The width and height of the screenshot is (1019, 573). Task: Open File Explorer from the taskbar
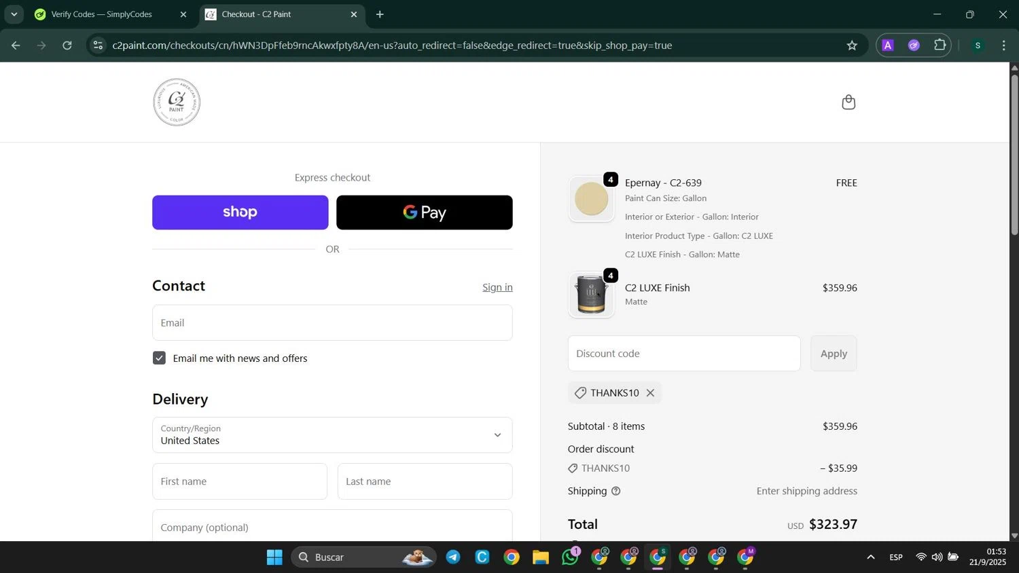pyautogui.click(x=541, y=557)
